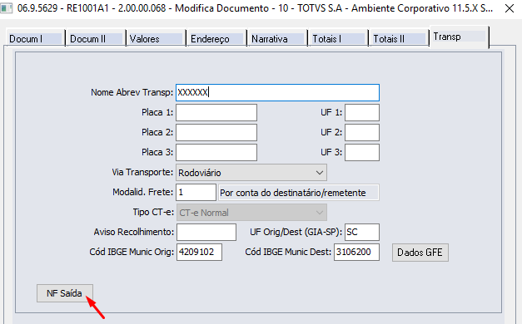Focus the Placa 2 field
Image resolution: width=522 pixels, height=324 pixels.
pyautogui.click(x=216, y=133)
